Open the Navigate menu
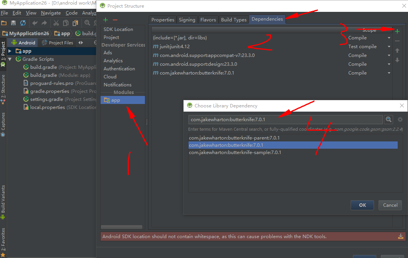This screenshot has height=258, width=408. coord(51,13)
